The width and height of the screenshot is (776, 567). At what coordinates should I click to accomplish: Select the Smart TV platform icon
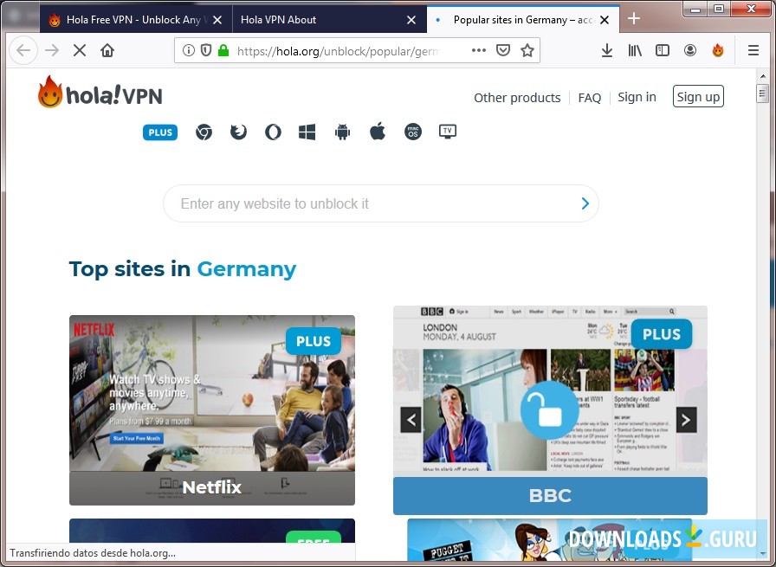447,132
